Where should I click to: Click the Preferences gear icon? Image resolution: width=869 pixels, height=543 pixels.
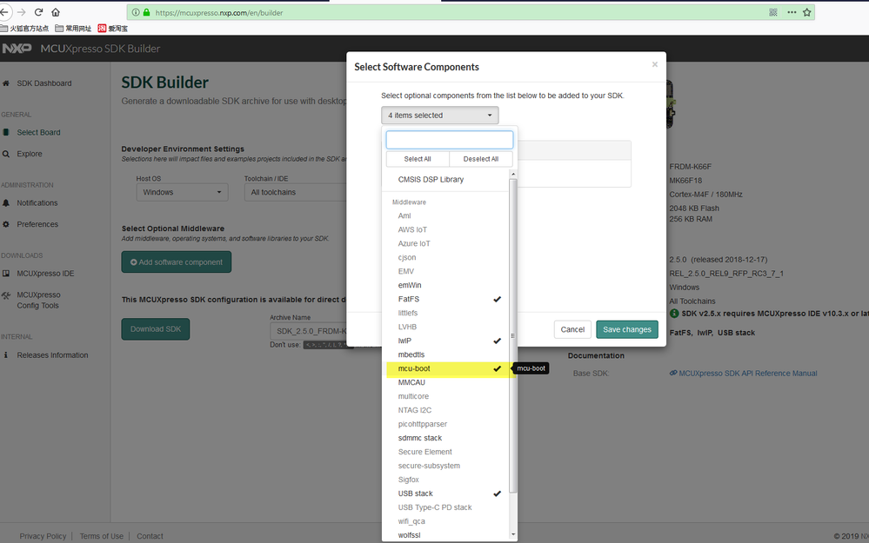pyautogui.click(x=6, y=224)
